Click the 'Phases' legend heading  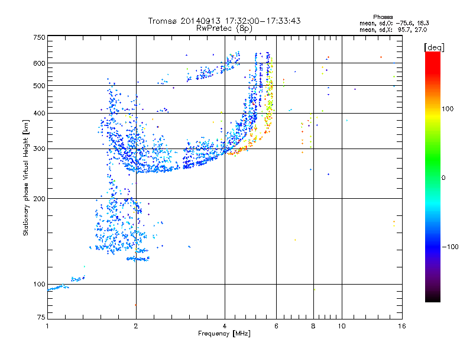383,17
